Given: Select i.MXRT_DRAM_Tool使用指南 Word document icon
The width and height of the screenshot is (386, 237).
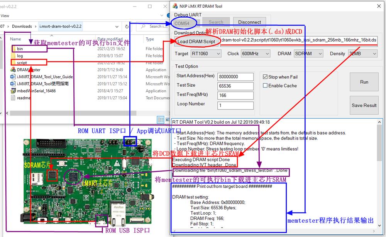Looking at the screenshot, I should pyautogui.click(x=13, y=84).
